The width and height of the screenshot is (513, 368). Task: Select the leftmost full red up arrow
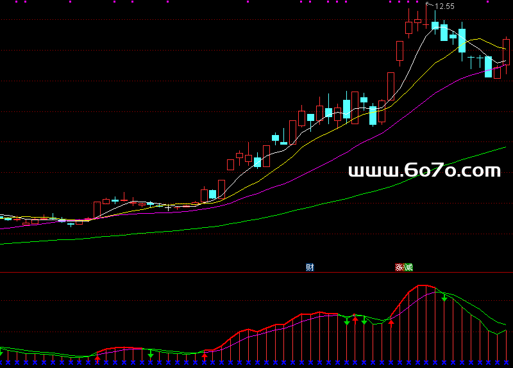pyautogui.click(x=97, y=358)
